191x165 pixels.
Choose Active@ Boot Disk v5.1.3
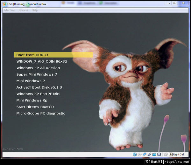coord(39,87)
